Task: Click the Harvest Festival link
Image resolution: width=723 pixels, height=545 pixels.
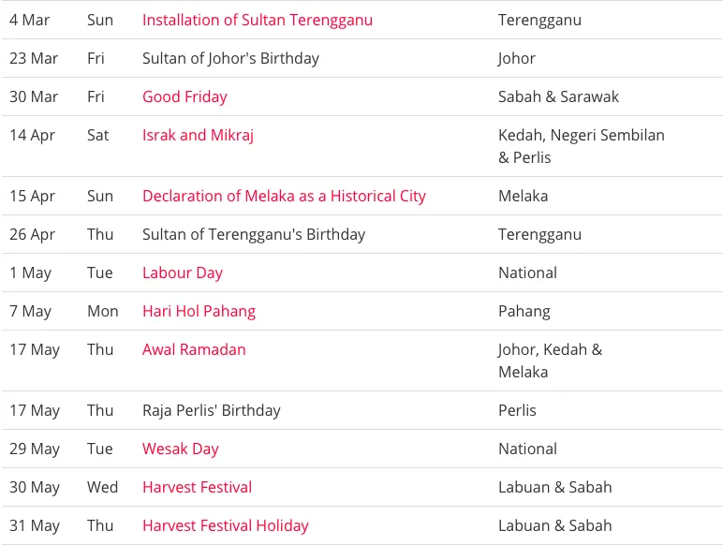Action: click(197, 487)
